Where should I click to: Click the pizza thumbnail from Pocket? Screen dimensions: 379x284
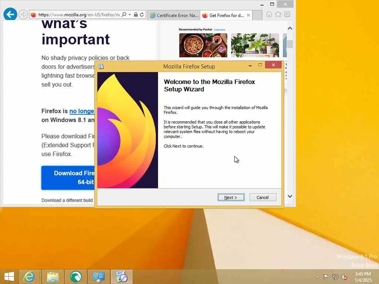(x=203, y=45)
